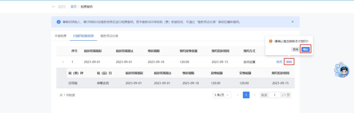Switch to the 未缴税费 tab

[x=60, y=36]
